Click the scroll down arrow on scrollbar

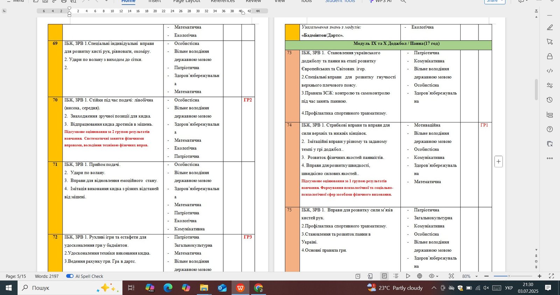[536, 250]
